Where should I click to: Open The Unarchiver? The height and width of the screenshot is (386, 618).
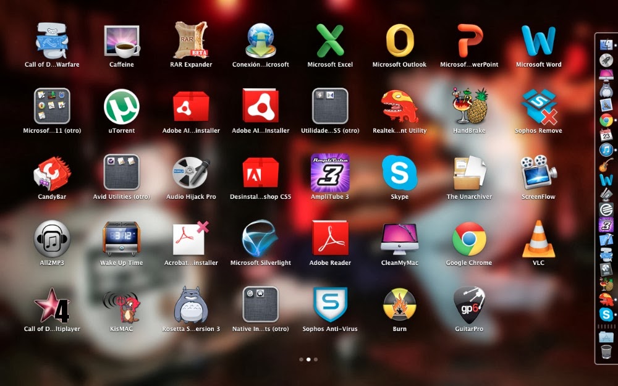(x=469, y=173)
